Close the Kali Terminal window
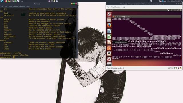The image size is (183, 103). pos(76,4)
